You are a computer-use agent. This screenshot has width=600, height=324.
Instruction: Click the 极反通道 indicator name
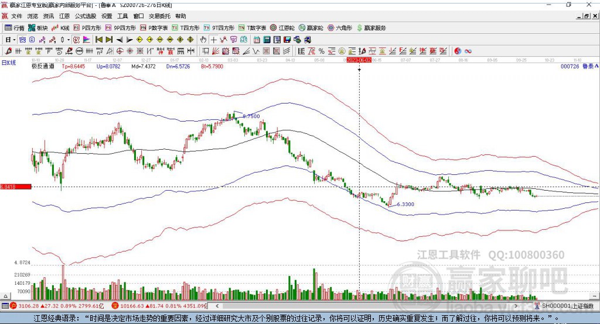[x=43, y=67]
